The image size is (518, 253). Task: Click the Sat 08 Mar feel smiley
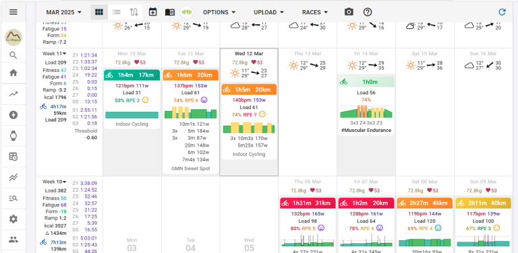(x=438, y=228)
